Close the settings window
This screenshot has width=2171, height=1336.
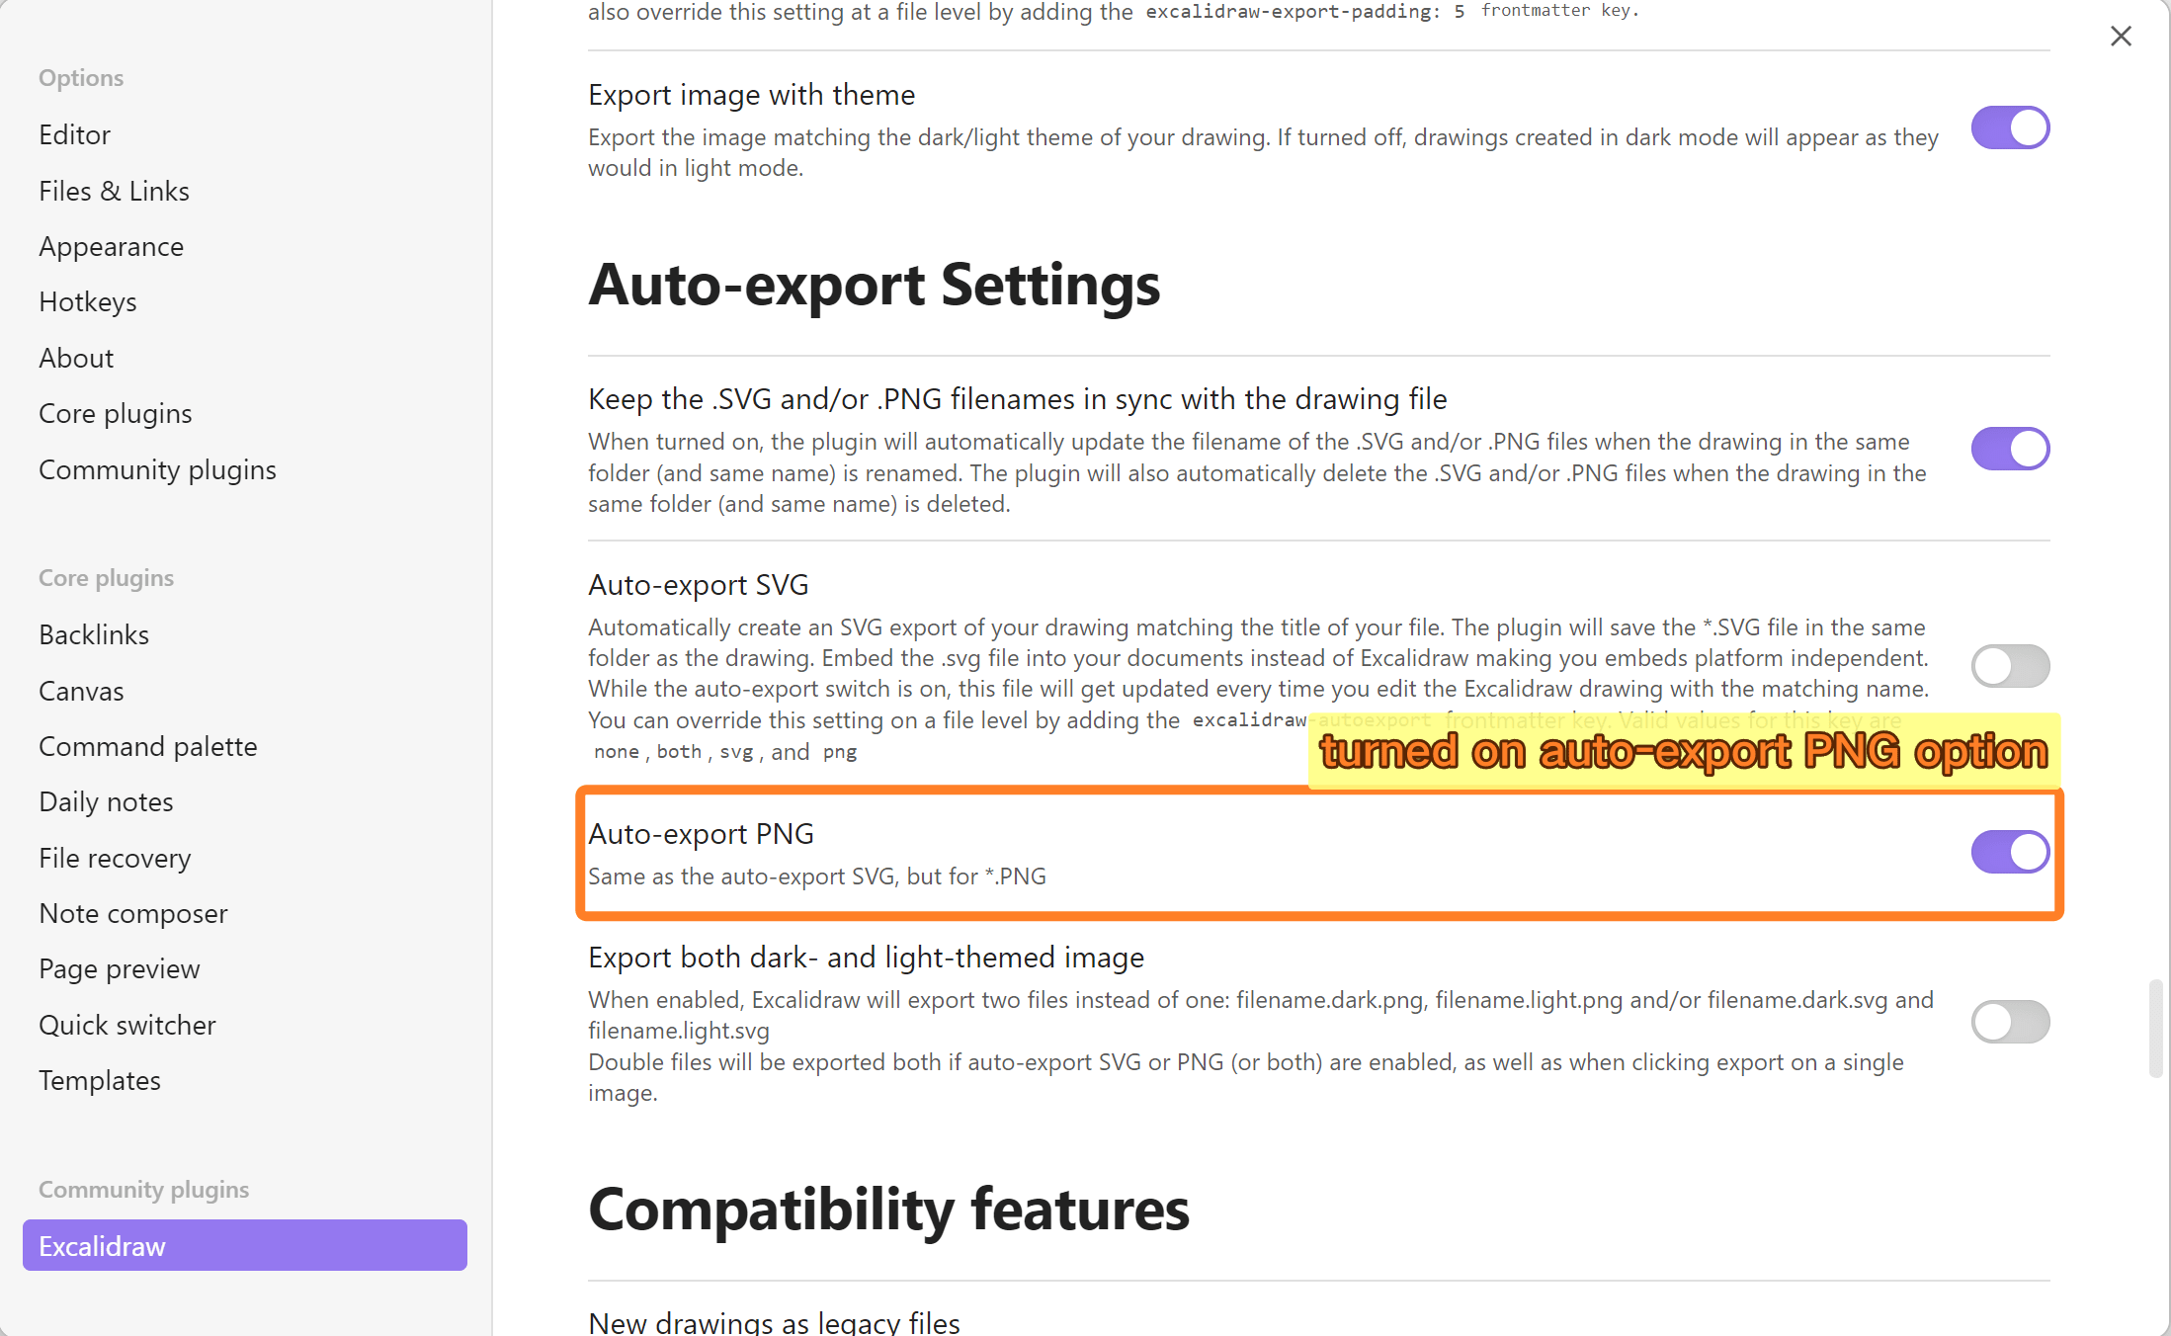point(2121,36)
